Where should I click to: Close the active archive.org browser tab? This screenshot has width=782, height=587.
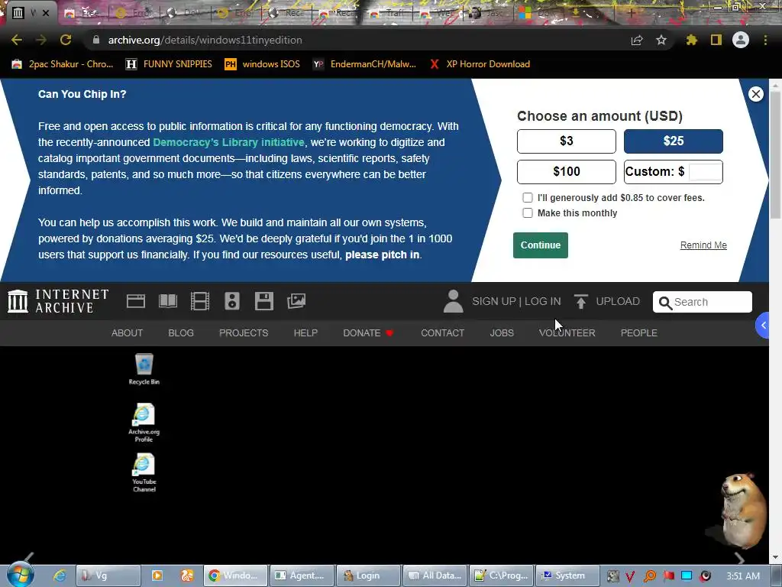pos(45,13)
